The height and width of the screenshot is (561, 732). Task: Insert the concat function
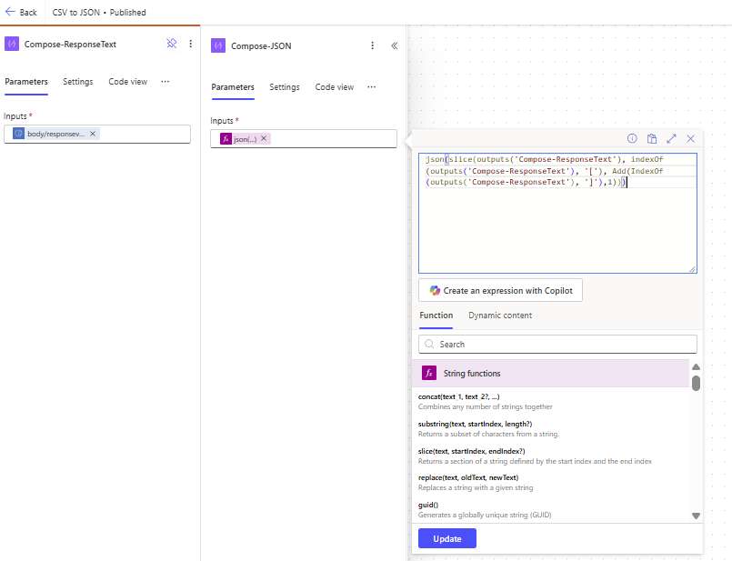point(485,401)
